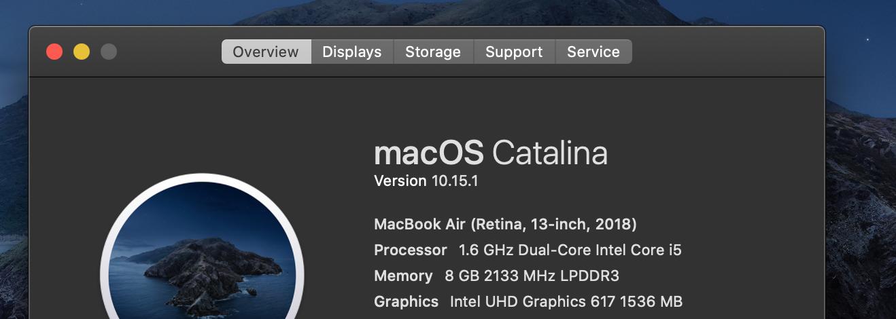896x319 pixels.
Task: Click the 1.6 GHz Dual-Core processor value
Action: (570, 250)
